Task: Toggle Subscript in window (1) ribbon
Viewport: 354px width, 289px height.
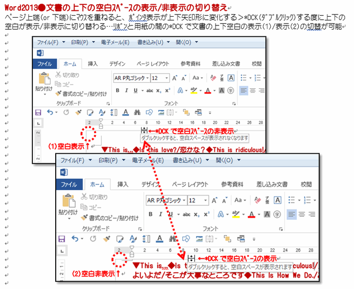Action: [x=159, y=90]
